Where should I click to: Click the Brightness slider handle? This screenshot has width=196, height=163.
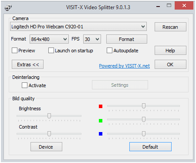point(49,116)
